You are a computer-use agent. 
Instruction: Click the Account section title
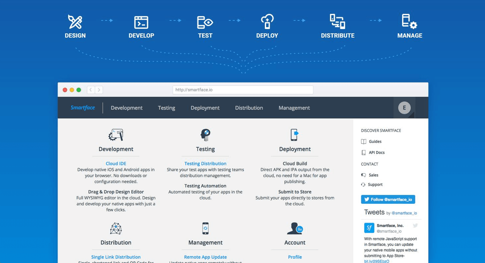(x=295, y=243)
